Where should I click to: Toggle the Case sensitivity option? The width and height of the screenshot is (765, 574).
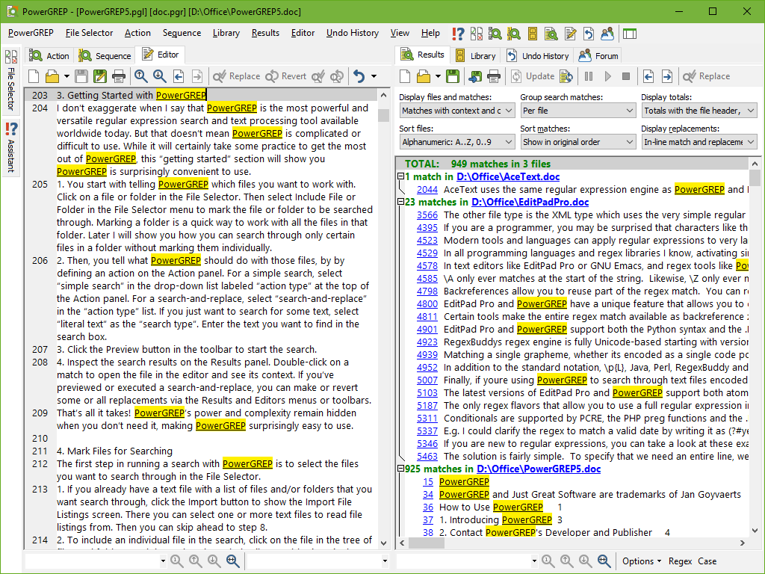click(x=707, y=561)
